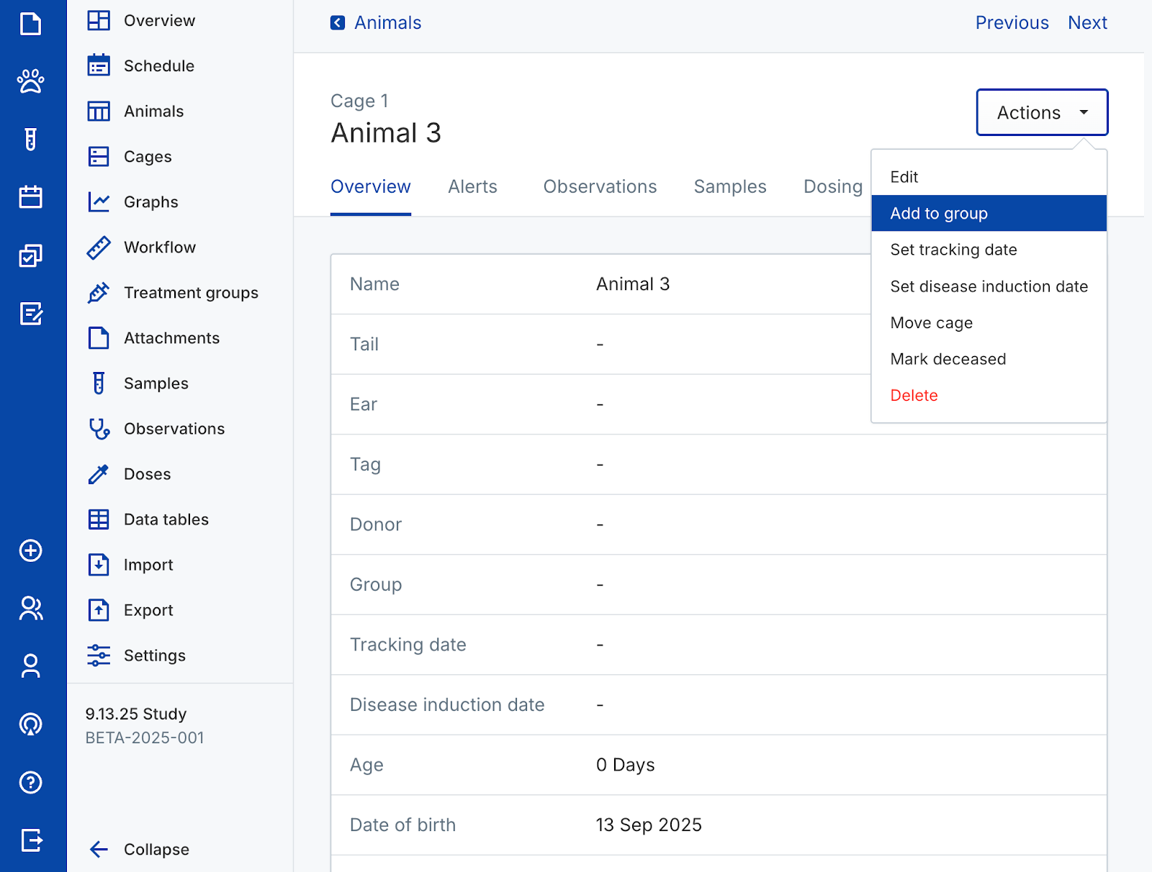The height and width of the screenshot is (872, 1152).
Task: Switch to the Alerts tab
Action: point(472,187)
